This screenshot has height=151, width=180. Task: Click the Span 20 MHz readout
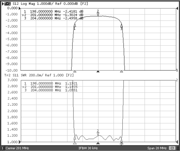[157, 148]
